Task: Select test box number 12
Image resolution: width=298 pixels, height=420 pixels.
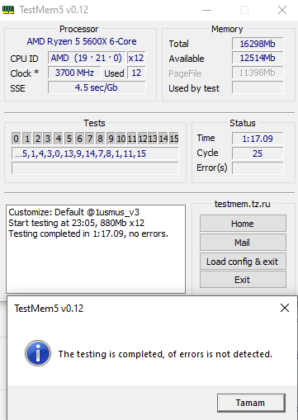Action: point(142,139)
